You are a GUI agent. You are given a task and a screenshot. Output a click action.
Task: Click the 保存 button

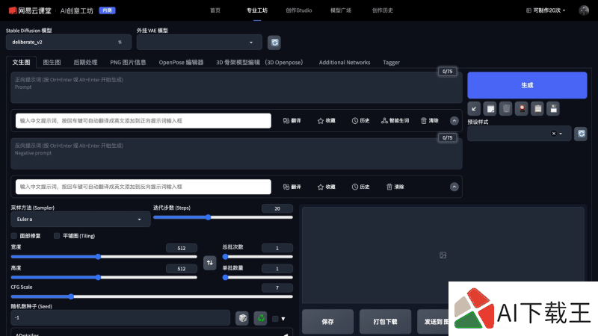[327, 322]
